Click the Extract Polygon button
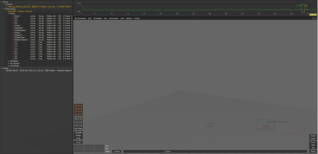318x154 pixels. click(78, 128)
